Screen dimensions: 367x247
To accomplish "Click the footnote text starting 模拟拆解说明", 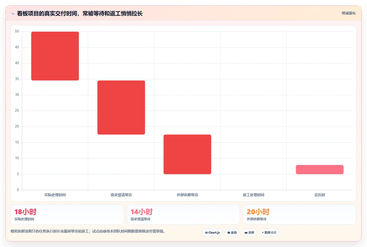I will tap(88, 231).
